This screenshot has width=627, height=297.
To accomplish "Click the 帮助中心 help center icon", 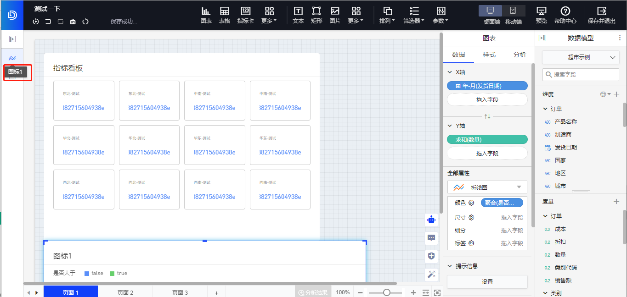I will coord(565,11).
